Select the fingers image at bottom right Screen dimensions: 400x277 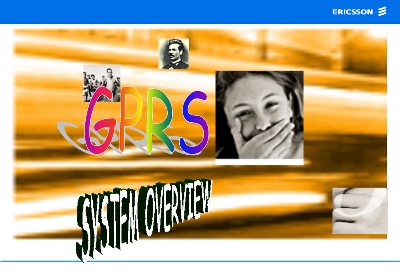[x=360, y=211]
